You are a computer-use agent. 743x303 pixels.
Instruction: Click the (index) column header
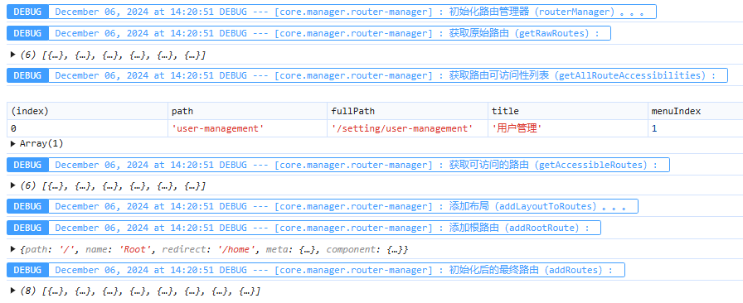point(87,111)
